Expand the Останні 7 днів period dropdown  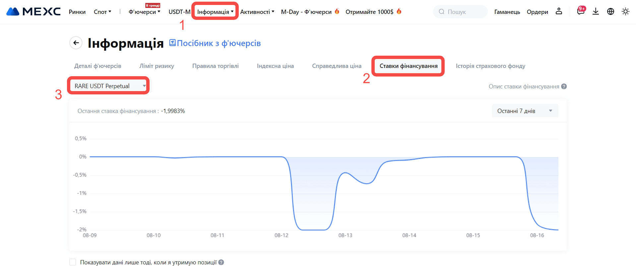pos(525,111)
